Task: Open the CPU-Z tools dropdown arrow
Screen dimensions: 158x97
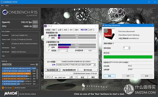Action: [76, 77]
